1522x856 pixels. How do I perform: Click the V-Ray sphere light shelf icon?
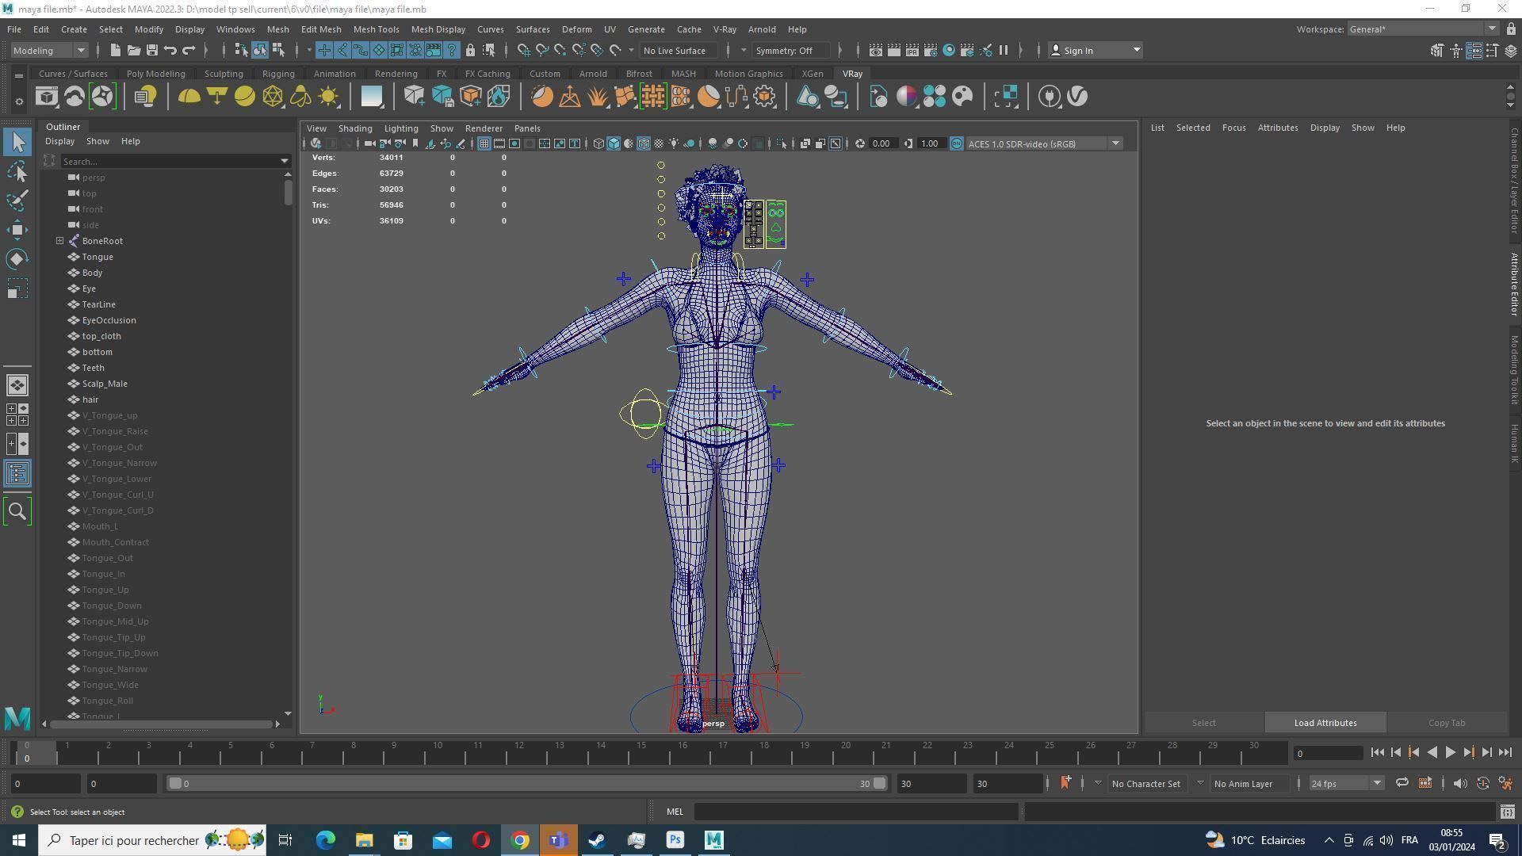[245, 97]
